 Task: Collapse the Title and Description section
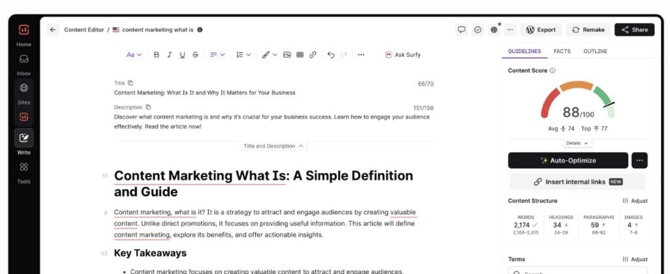(273, 146)
